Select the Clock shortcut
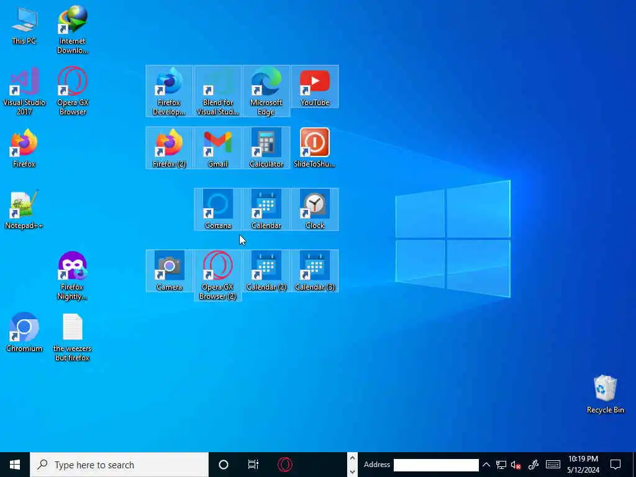 pos(315,209)
